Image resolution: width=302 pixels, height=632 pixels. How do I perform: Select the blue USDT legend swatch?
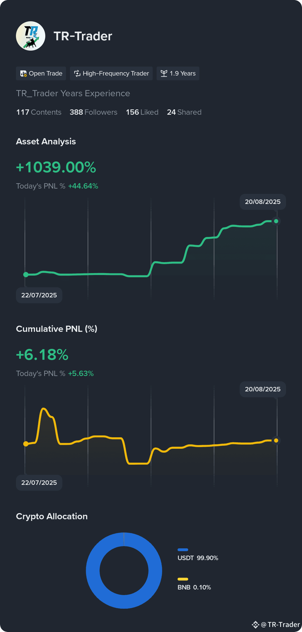pos(183,550)
